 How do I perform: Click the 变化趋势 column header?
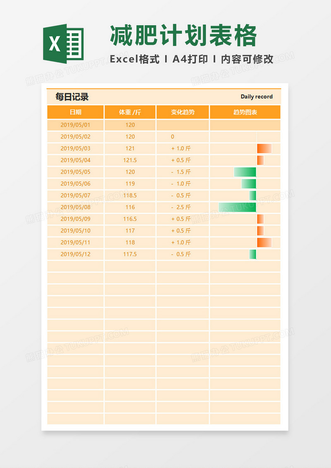[183, 112]
